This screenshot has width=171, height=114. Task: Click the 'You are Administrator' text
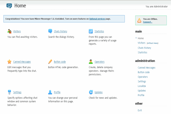(x=156, y=7)
